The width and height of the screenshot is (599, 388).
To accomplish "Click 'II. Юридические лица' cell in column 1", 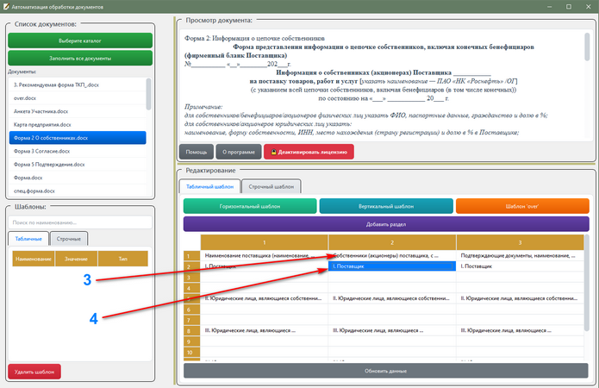I will (264, 298).
